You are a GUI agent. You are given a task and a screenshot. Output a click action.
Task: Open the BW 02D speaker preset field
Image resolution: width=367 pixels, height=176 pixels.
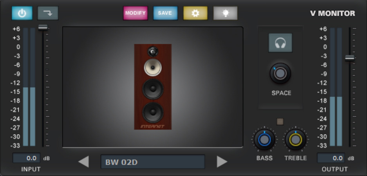153,162
